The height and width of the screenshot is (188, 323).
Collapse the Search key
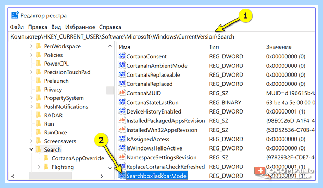(31, 149)
